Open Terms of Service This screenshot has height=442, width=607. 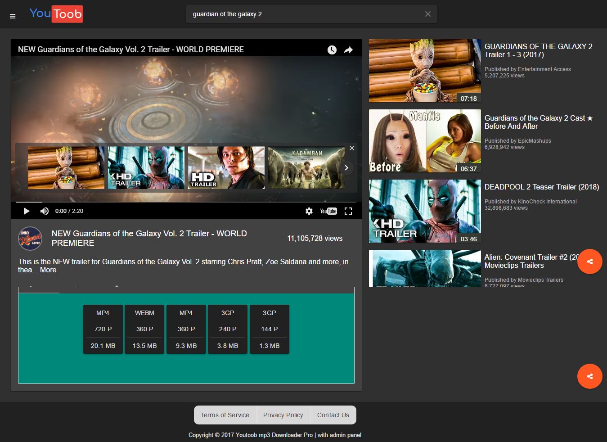[x=225, y=415]
